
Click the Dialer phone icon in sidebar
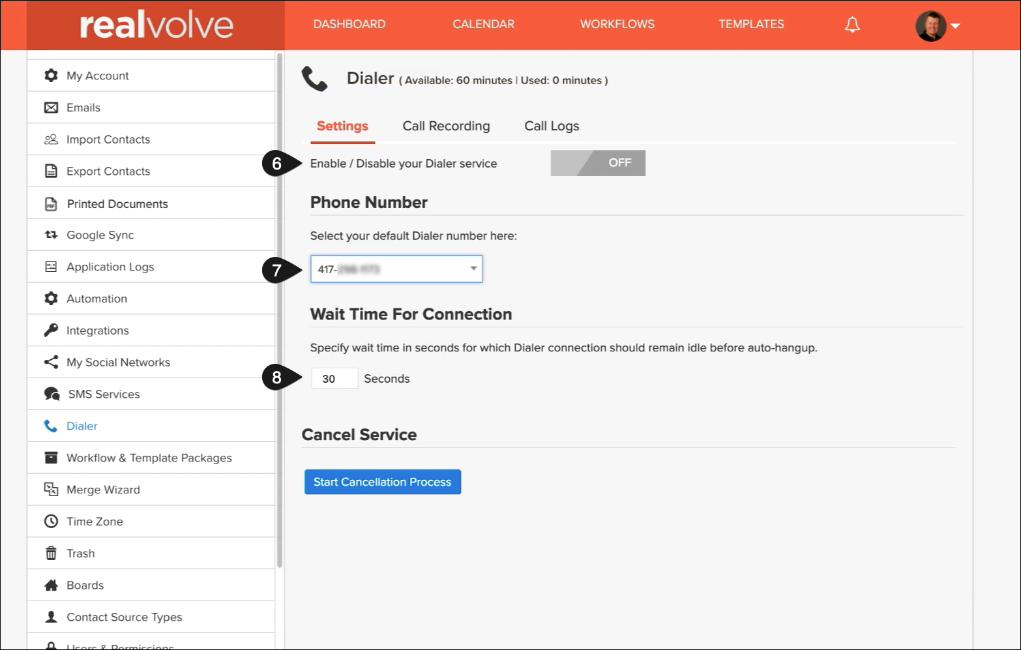(51, 426)
